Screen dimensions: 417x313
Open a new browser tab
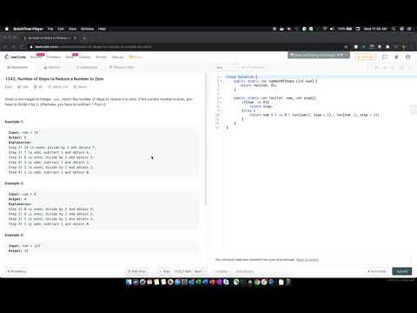coord(84,38)
